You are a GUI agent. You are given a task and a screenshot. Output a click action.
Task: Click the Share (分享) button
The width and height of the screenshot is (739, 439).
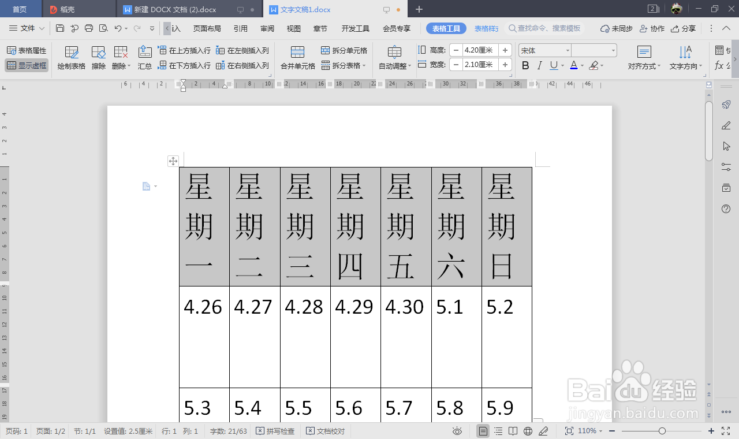[x=684, y=28]
